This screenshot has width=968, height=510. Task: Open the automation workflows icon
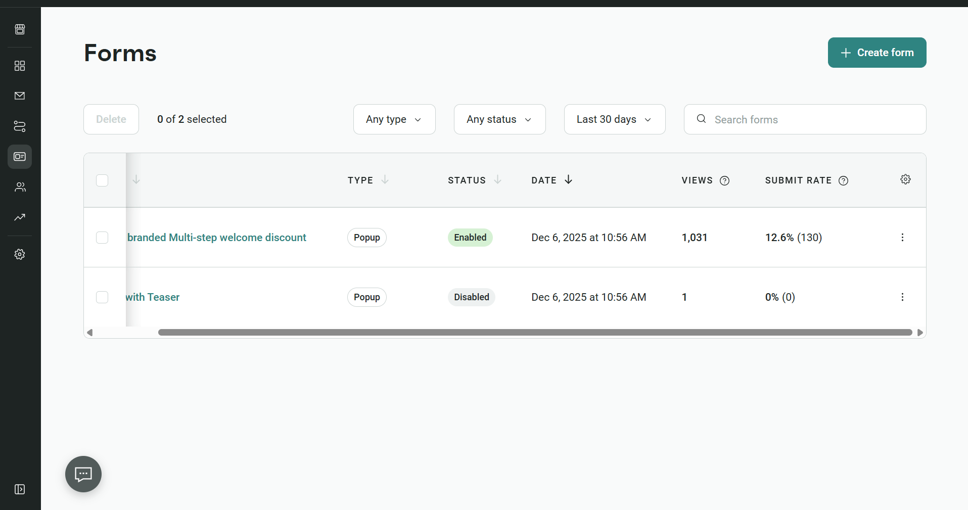(20, 126)
